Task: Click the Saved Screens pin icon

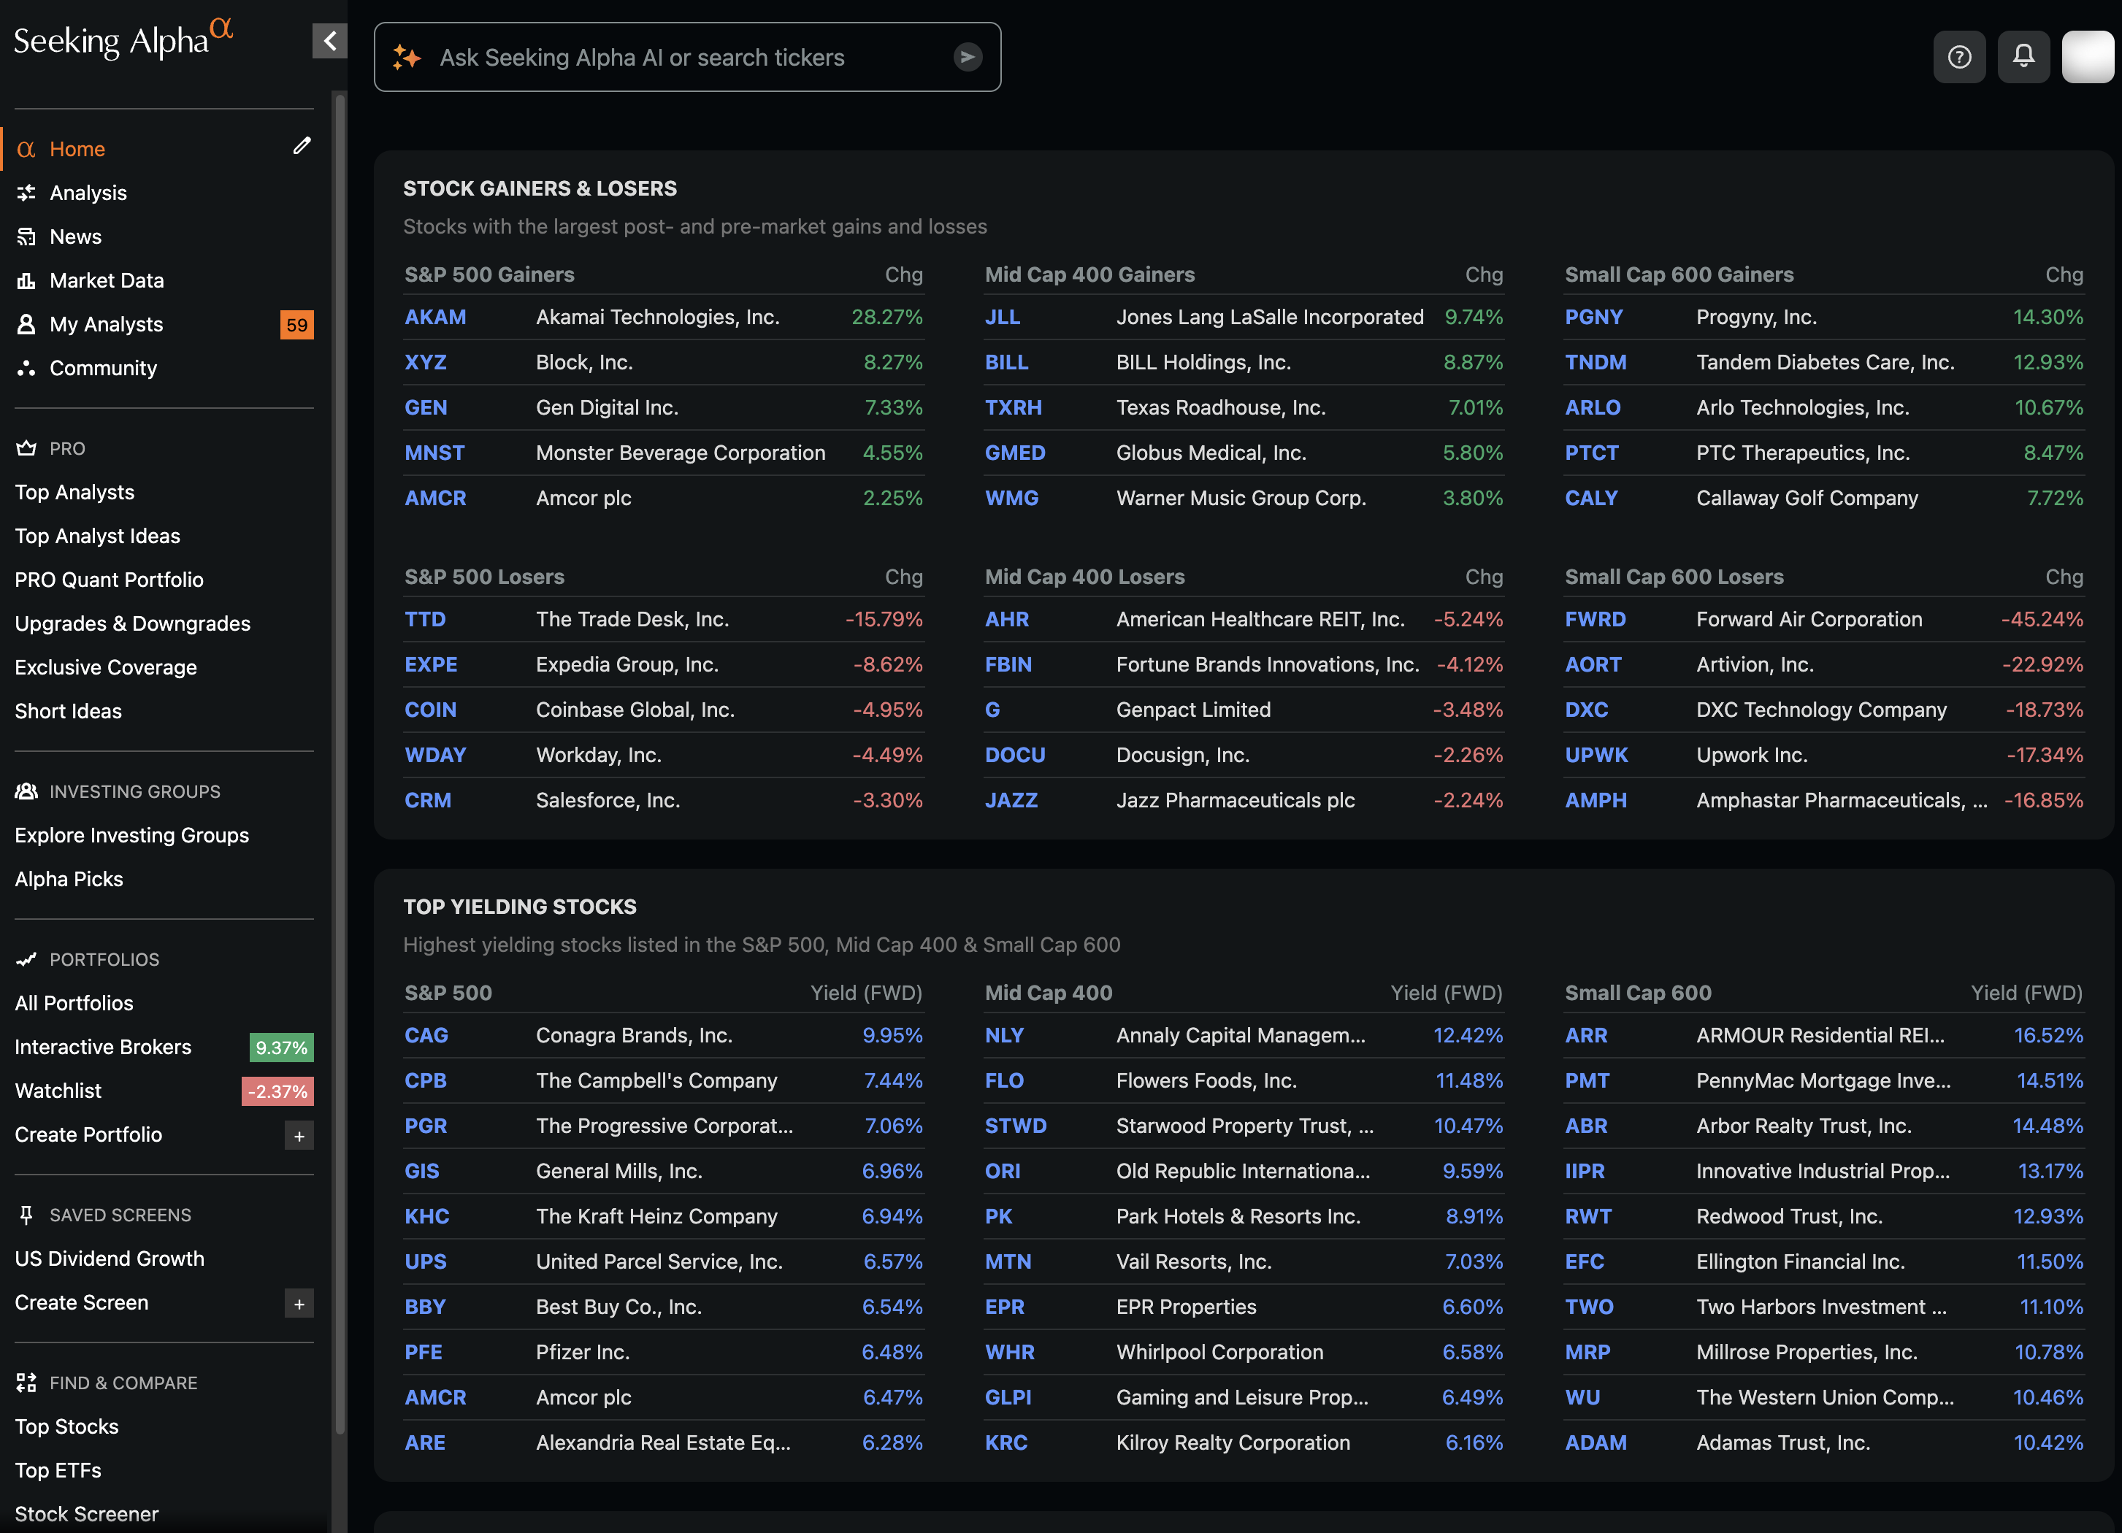Action: tap(26, 1215)
